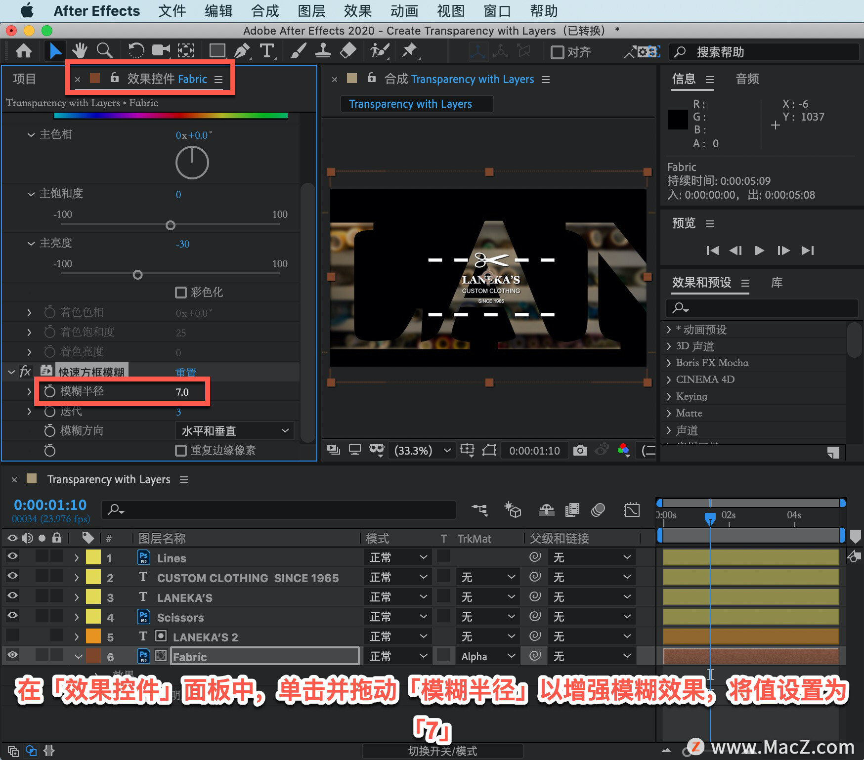Viewport: 864px width, 760px height.
Task: Hide the Fabric layer eye
Action: click(12, 655)
